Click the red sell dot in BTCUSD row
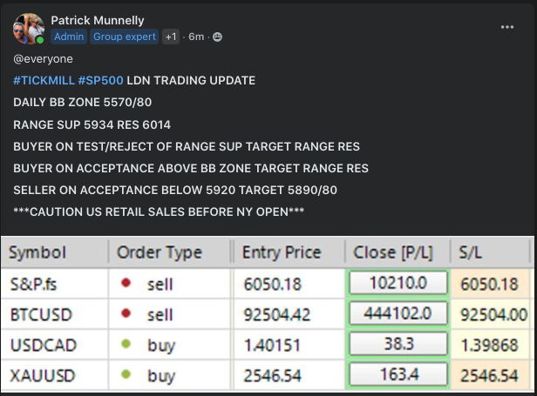Image resolution: width=537 pixels, height=396 pixels. click(x=126, y=313)
